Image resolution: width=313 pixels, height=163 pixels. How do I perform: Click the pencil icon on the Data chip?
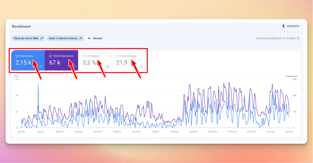(81, 38)
